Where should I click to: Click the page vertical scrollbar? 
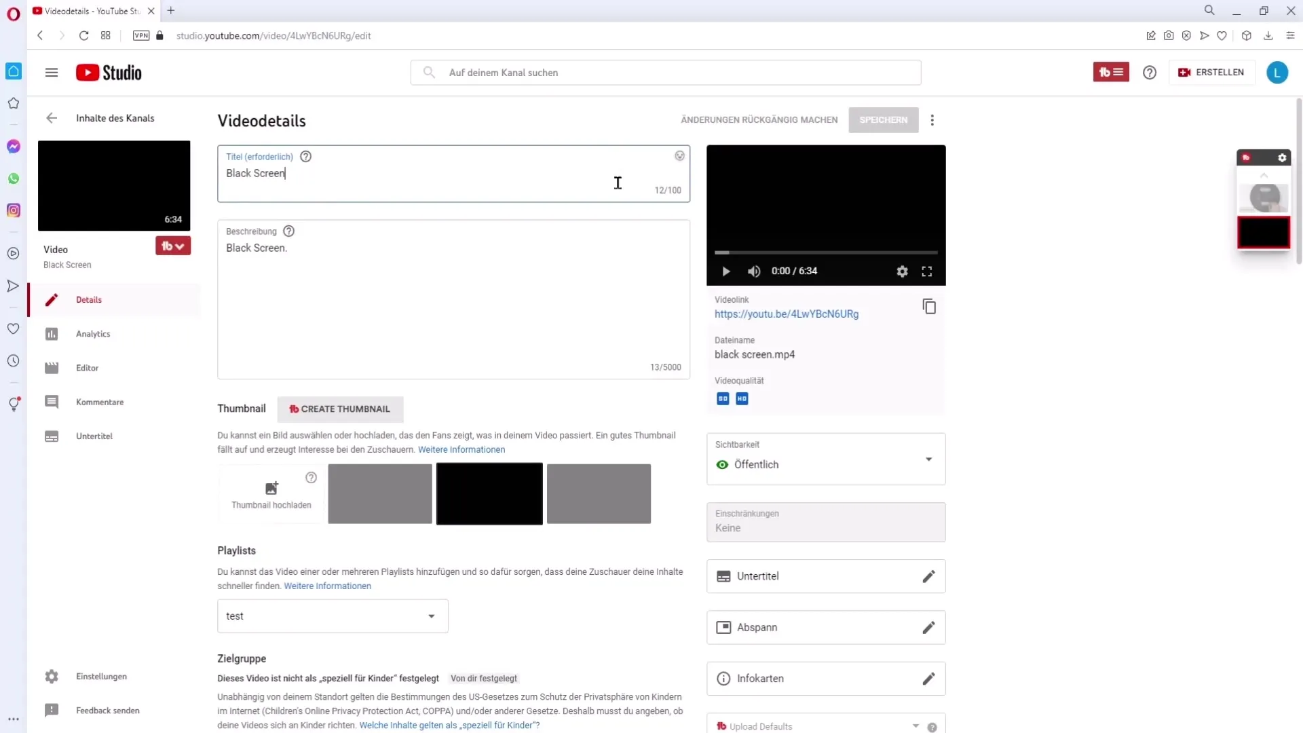point(1298,181)
